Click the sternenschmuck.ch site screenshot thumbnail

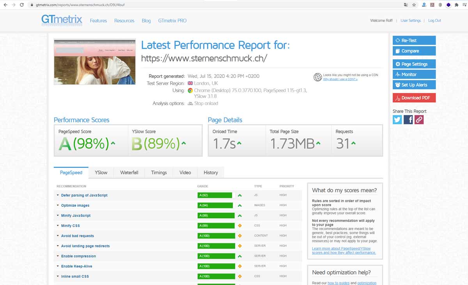point(95,62)
